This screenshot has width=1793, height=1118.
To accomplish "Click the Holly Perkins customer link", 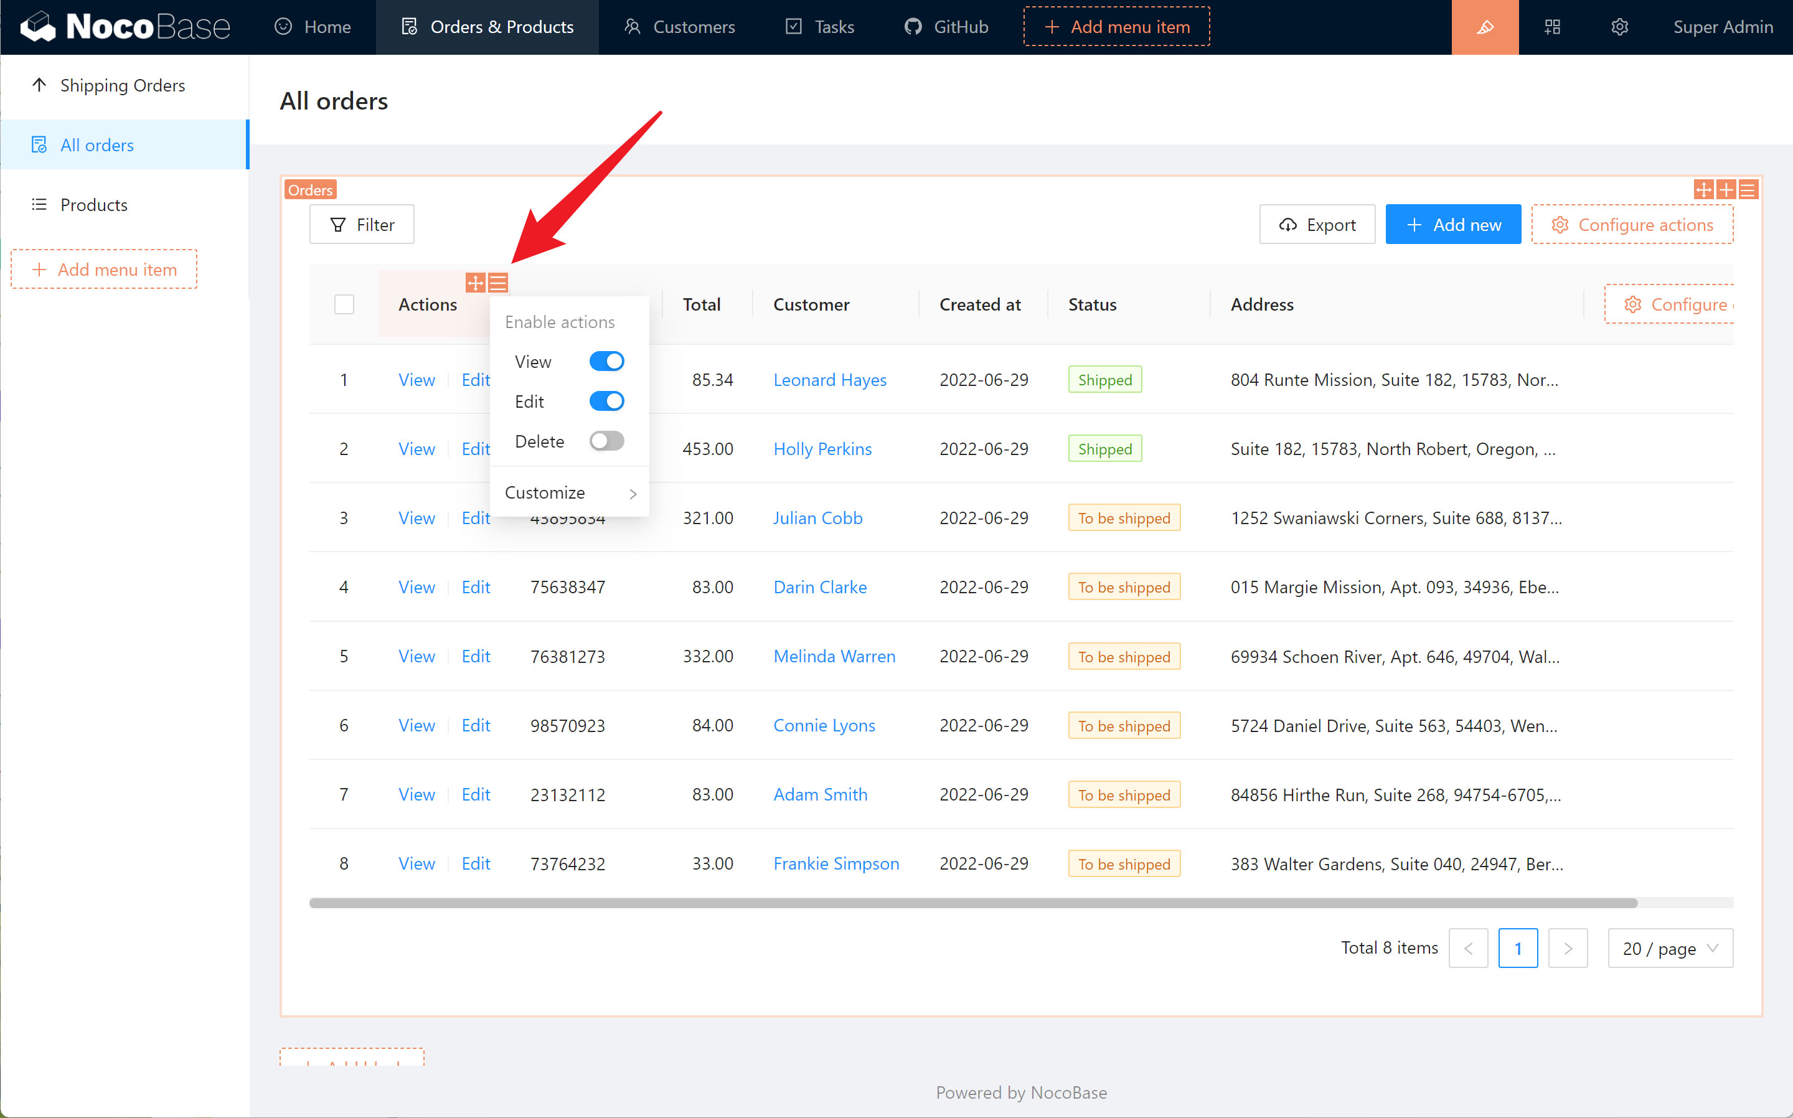I will coord(821,449).
